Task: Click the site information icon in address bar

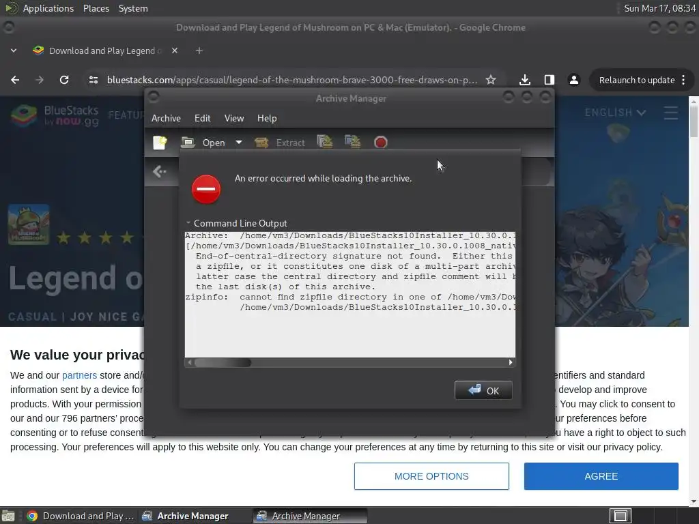Action: [x=94, y=80]
